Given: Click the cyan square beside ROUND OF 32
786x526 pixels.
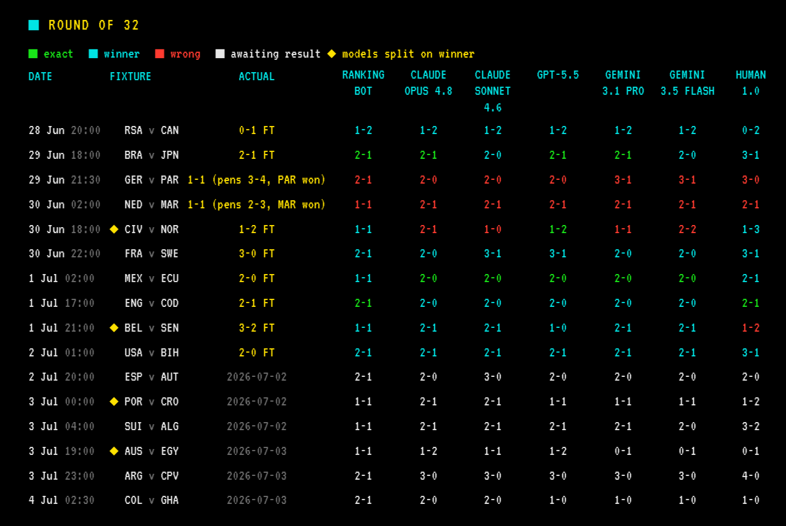Looking at the screenshot, I should coord(34,25).
